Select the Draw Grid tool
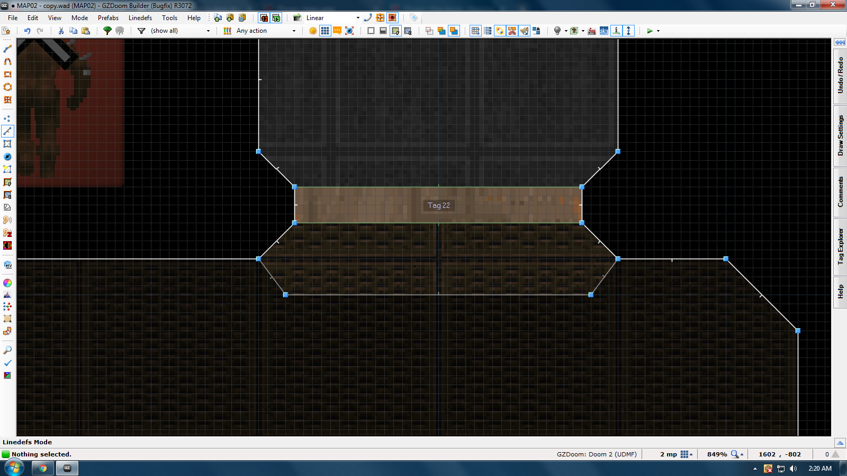Viewport: 847px width, 476px height. click(7, 99)
